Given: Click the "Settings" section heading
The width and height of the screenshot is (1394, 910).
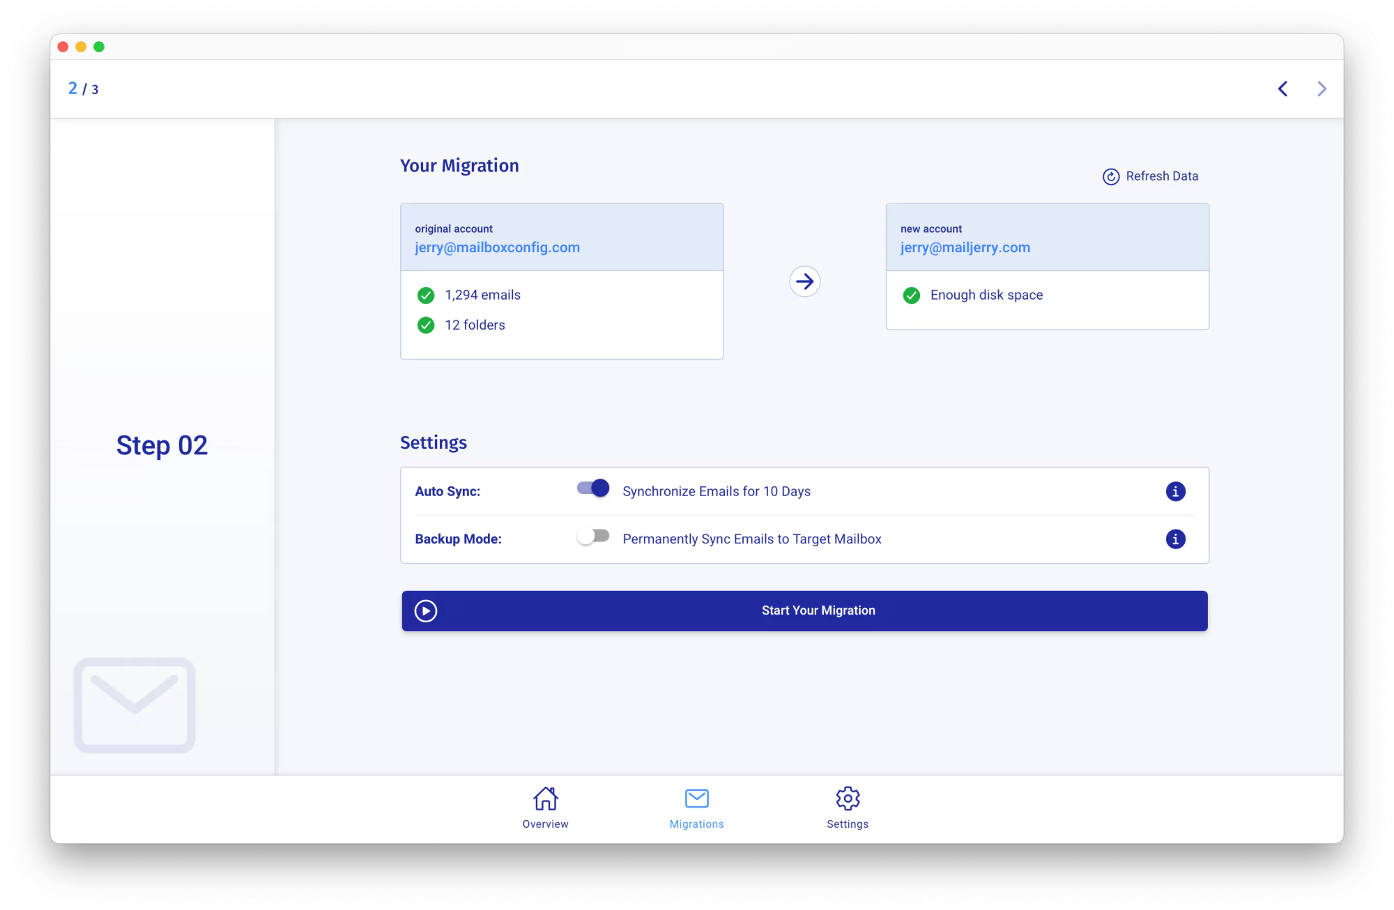Looking at the screenshot, I should coord(434,443).
